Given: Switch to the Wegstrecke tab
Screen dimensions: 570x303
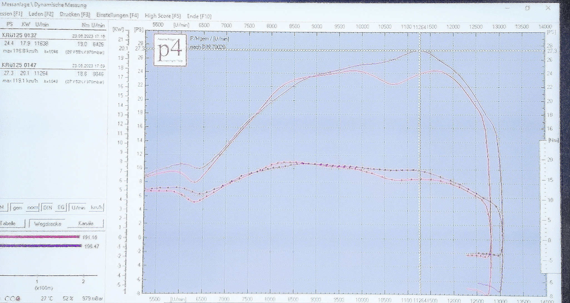Looking at the screenshot, I should coord(47,224).
